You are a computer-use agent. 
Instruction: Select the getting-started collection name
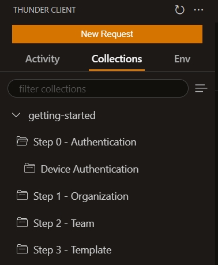pyautogui.click(x=62, y=115)
